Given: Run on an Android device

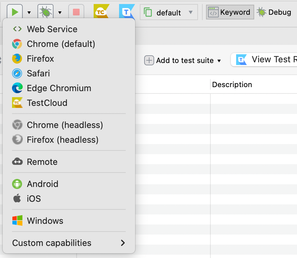Looking at the screenshot, I should coord(69,184).
